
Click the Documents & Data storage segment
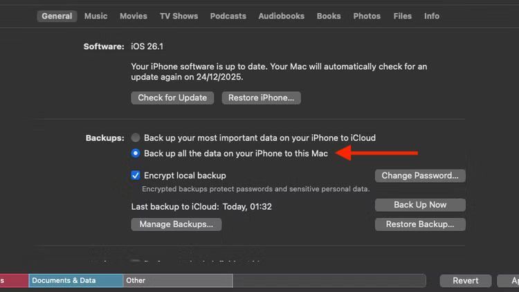pos(76,280)
